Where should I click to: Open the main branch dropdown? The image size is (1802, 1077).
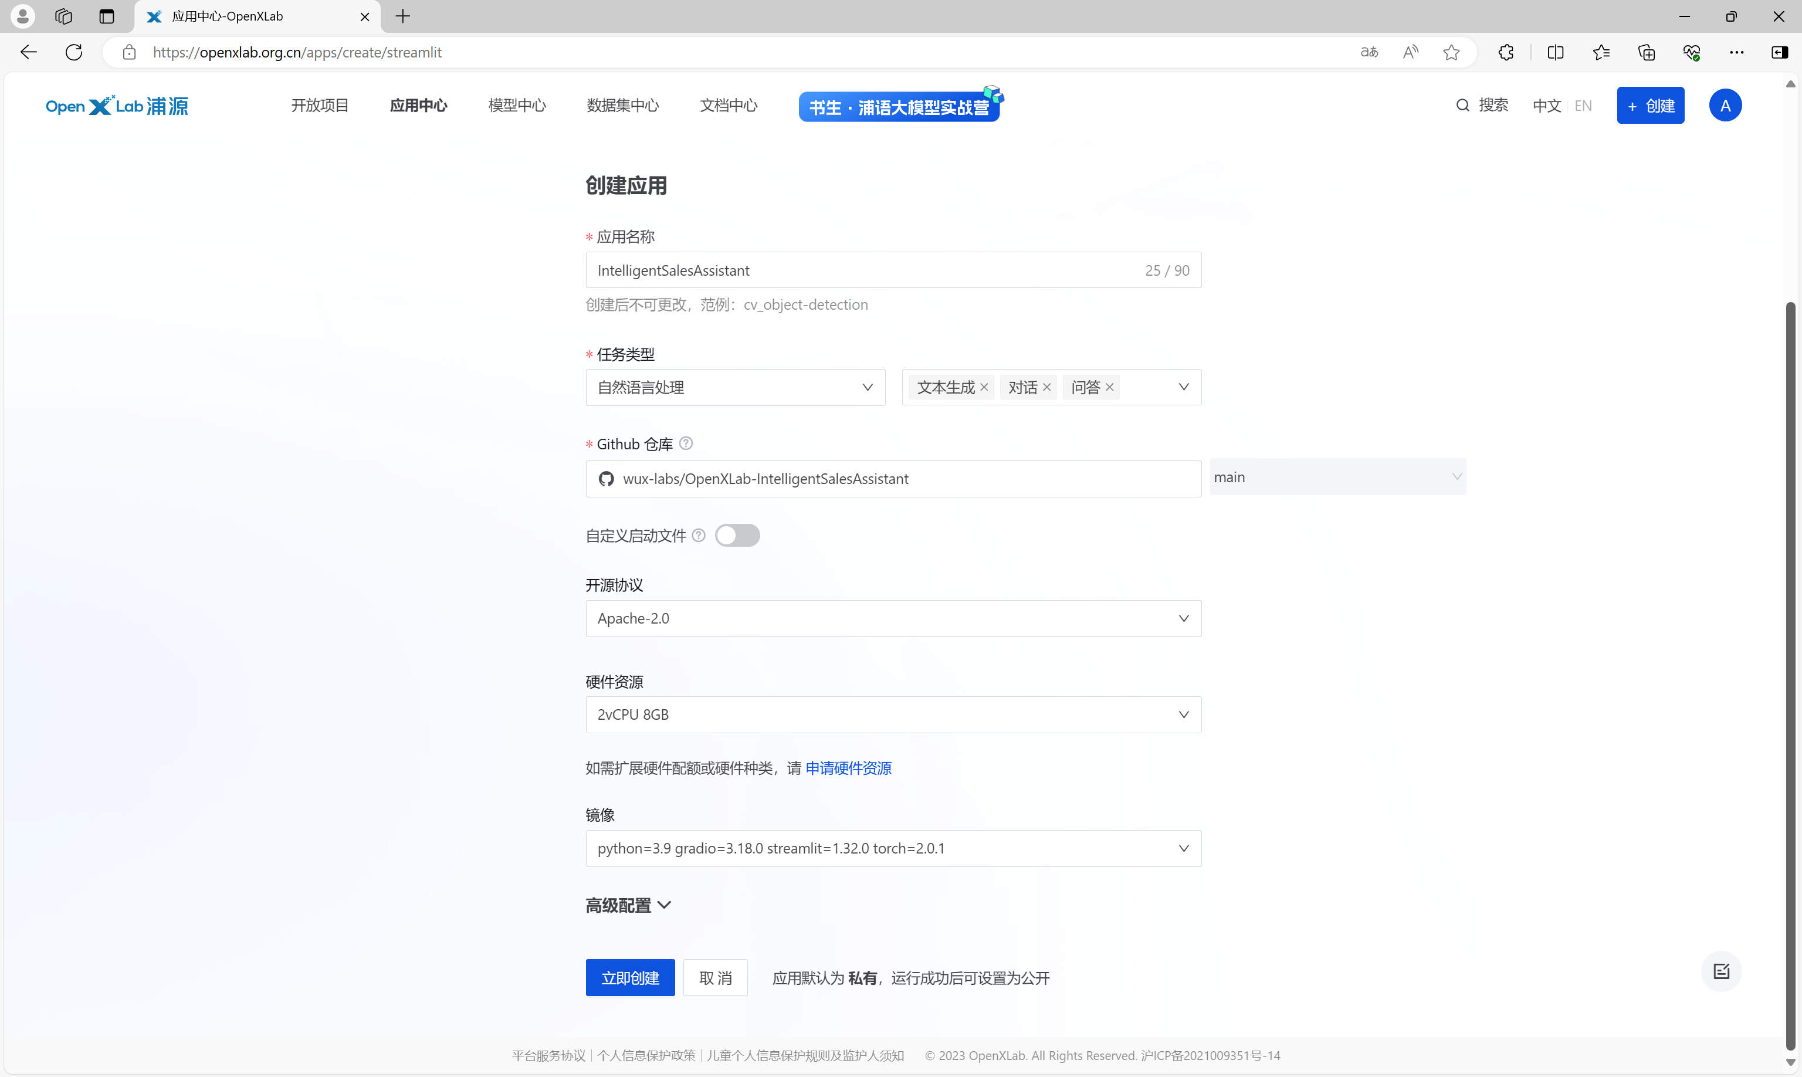pos(1337,477)
